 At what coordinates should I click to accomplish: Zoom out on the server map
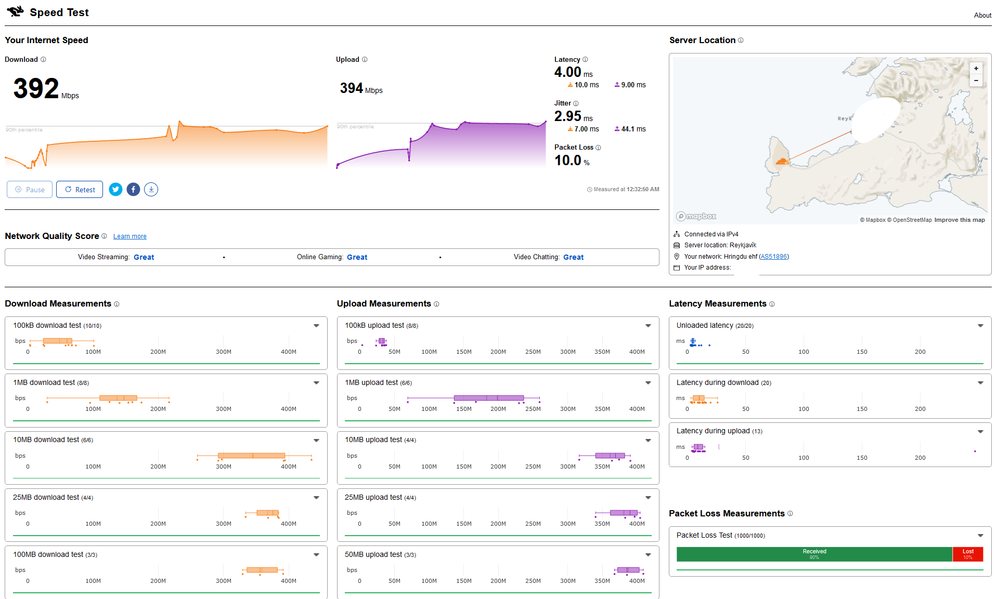tap(976, 81)
